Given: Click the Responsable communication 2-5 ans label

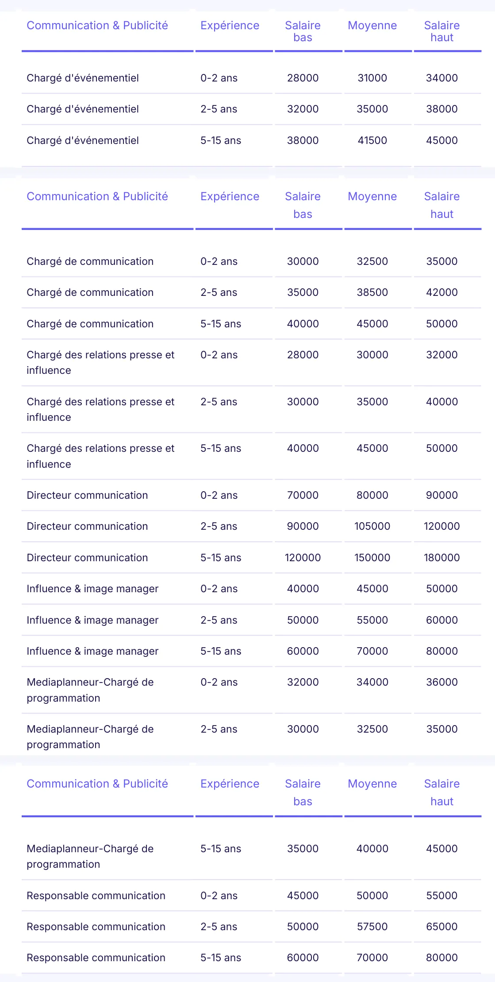Looking at the screenshot, I should pos(96,927).
